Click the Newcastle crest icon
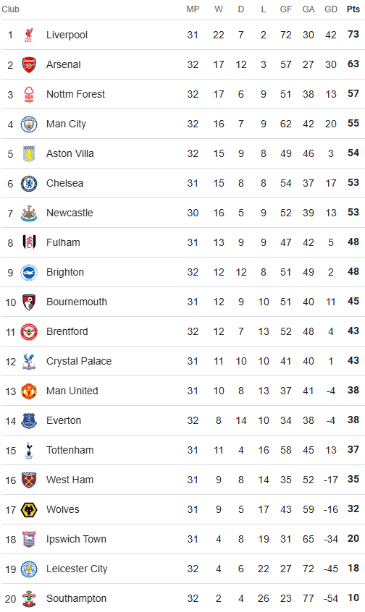Image resolution: width=365 pixels, height=612 pixels. [x=29, y=213]
